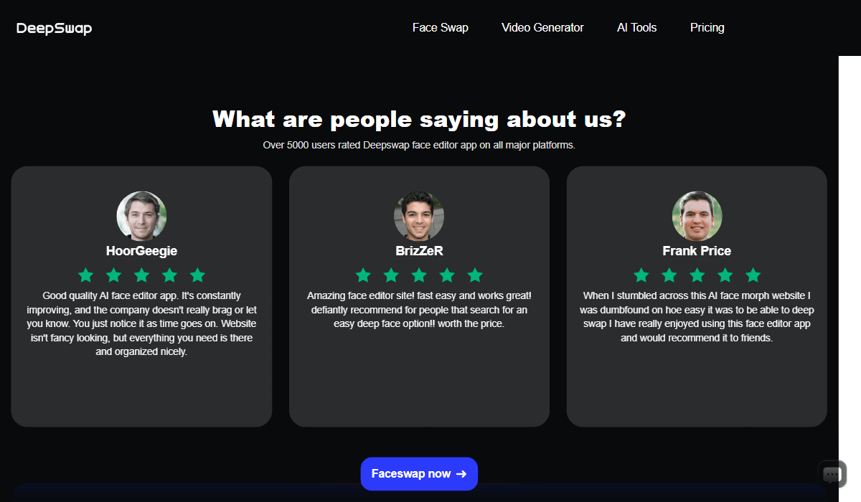Click fifth star in HoorGeegie's rating
Screen dimensions: 861x502
[197, 275]
